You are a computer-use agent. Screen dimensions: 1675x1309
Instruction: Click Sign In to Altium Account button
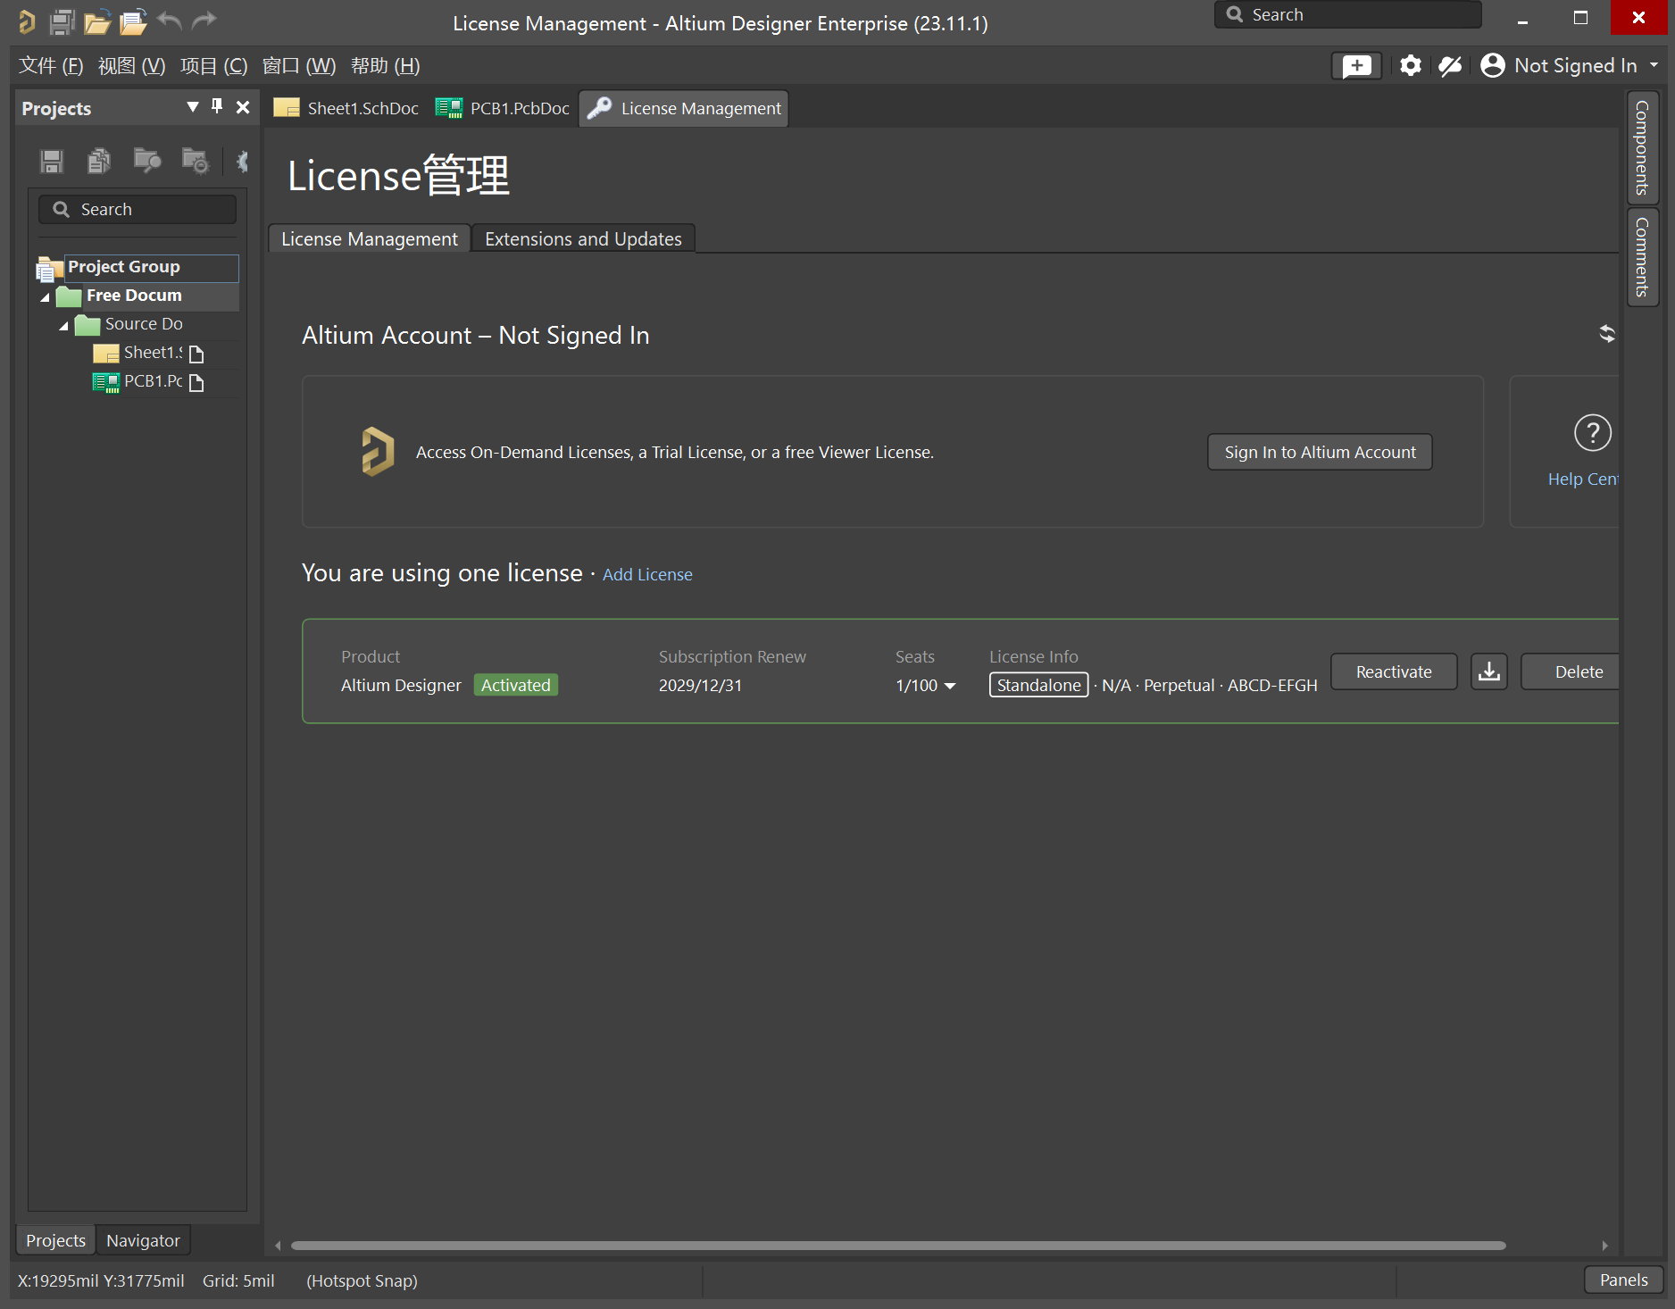(1320, 452)
